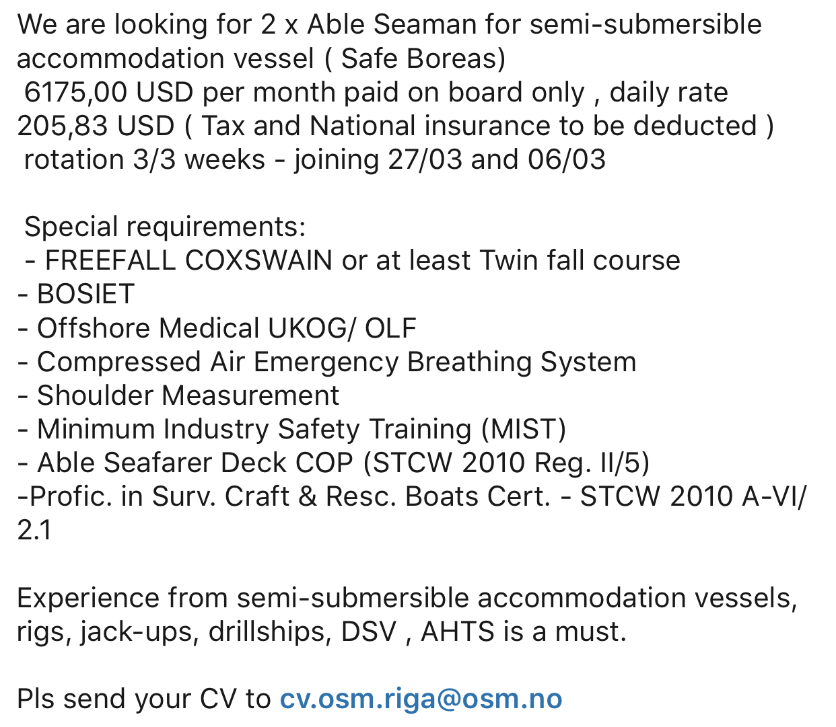The height and width of the screenshot is (727, 836).
Task: Click the rotation 3/3 weeks text
Action: click(145, 159)
